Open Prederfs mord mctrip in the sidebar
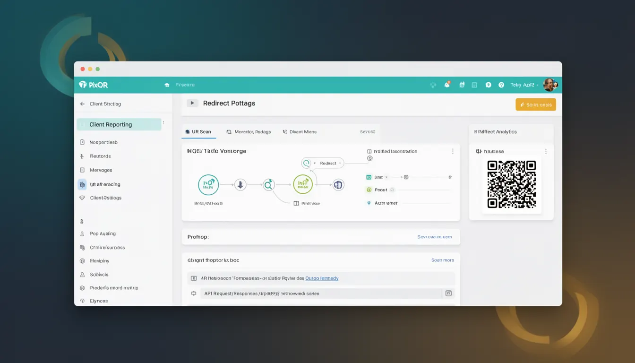 point(109,288)
